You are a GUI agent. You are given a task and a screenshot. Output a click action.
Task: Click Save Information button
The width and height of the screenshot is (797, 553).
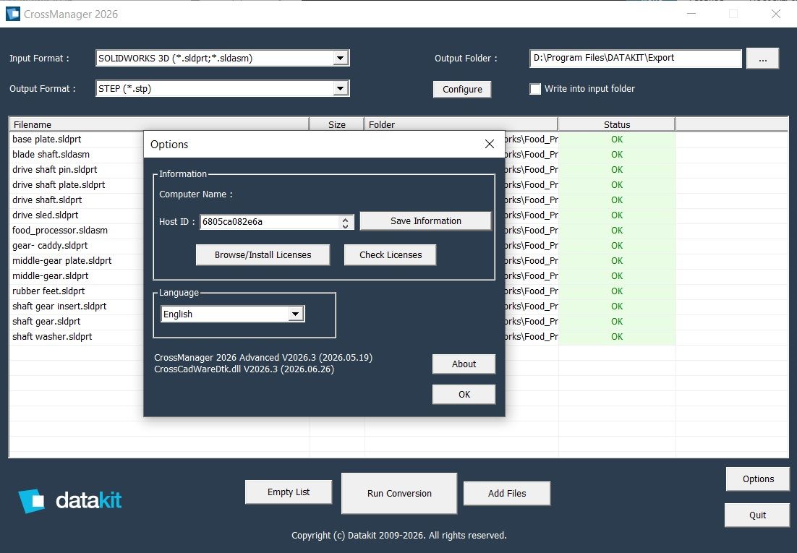coord(426,221)
